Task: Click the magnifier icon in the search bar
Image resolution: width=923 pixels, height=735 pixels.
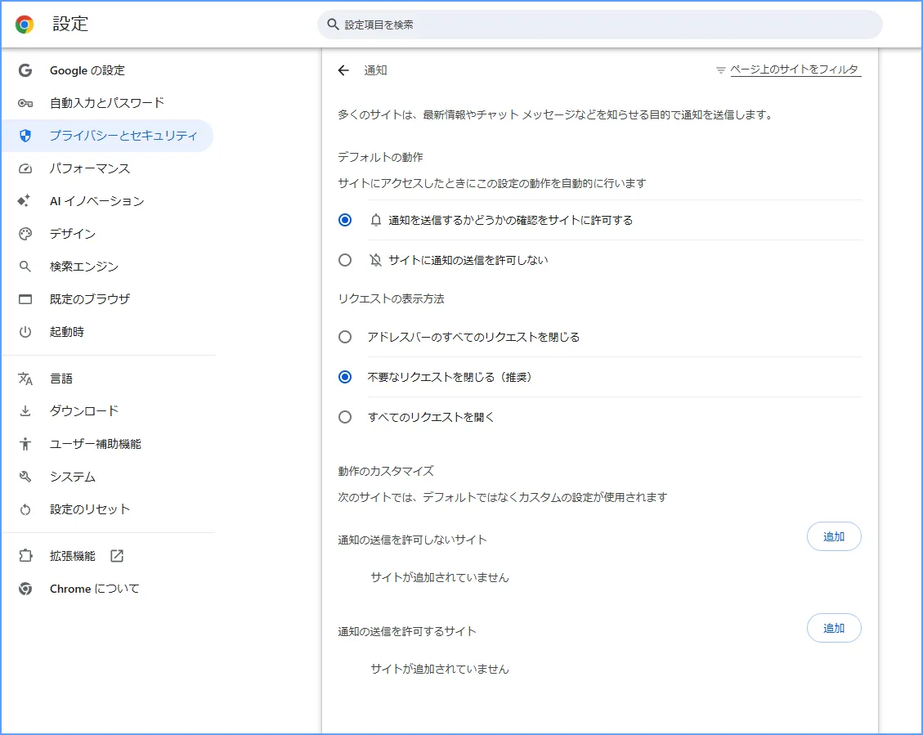Action: (x=333, y=25)
